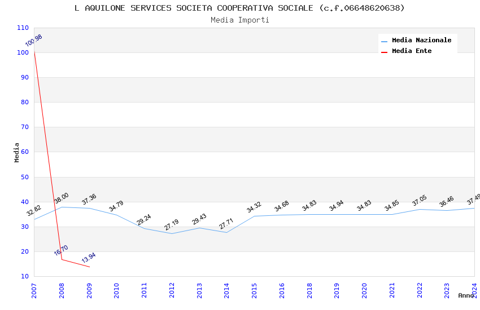This screenshot has width=480, height=310.
Task: Click the x-axis year 2008
Action: [62, 290]
